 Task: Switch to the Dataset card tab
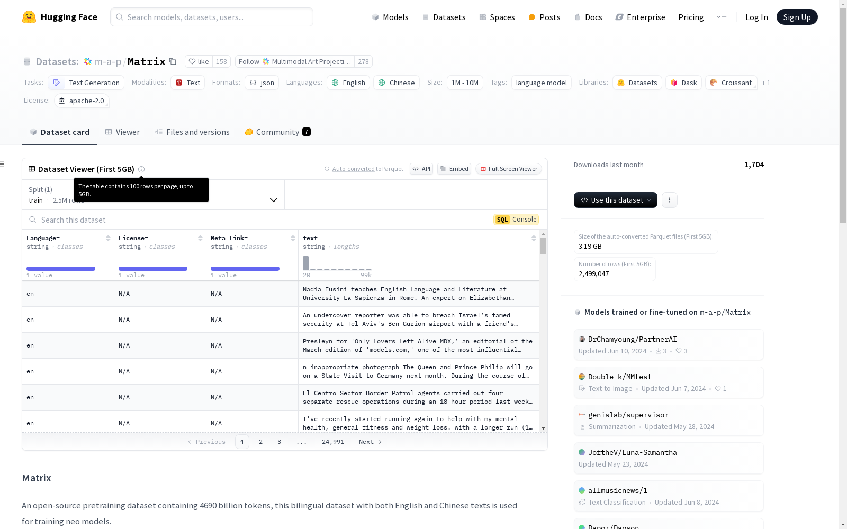(59, 132)
